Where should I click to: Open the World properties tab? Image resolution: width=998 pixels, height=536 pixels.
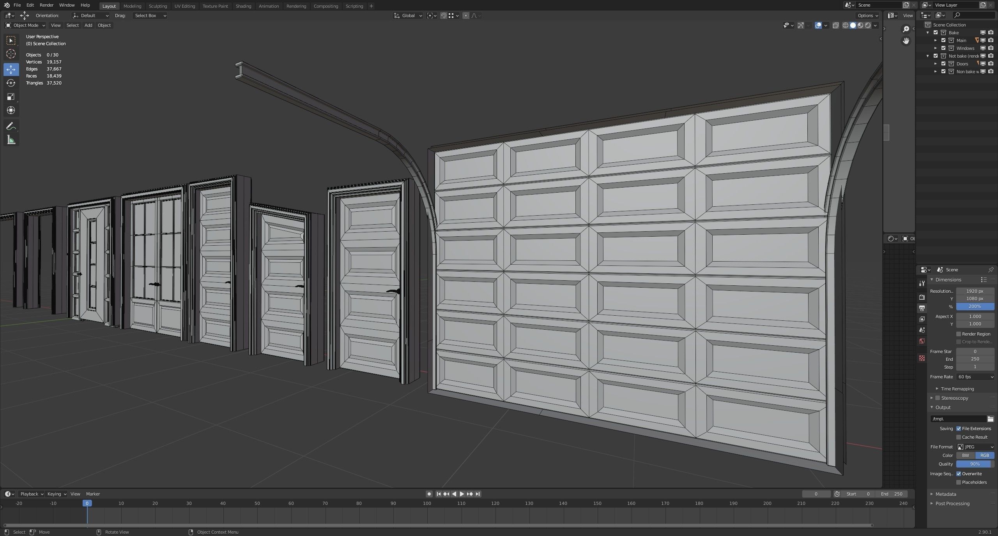tap(922, 341)
